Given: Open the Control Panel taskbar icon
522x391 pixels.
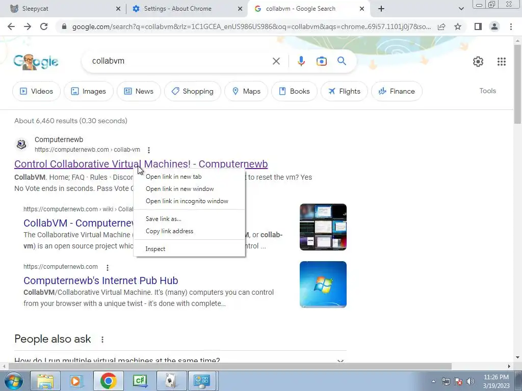Looking at the screenshot, I should pos(202,381).
